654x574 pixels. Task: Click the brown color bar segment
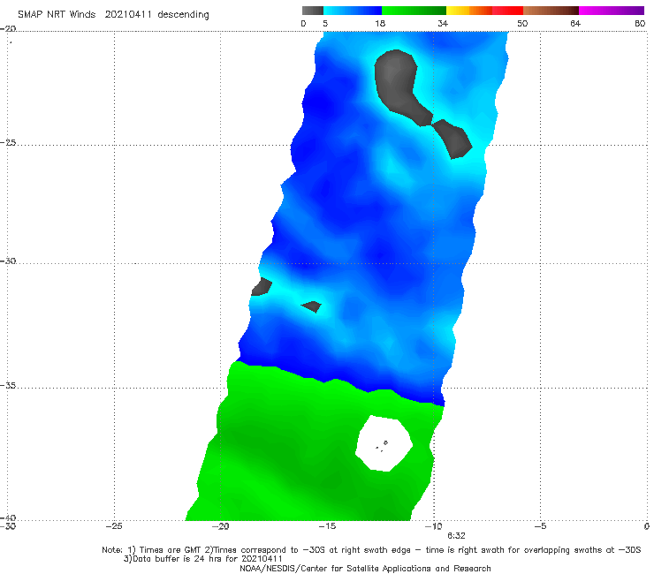(551, 11)
